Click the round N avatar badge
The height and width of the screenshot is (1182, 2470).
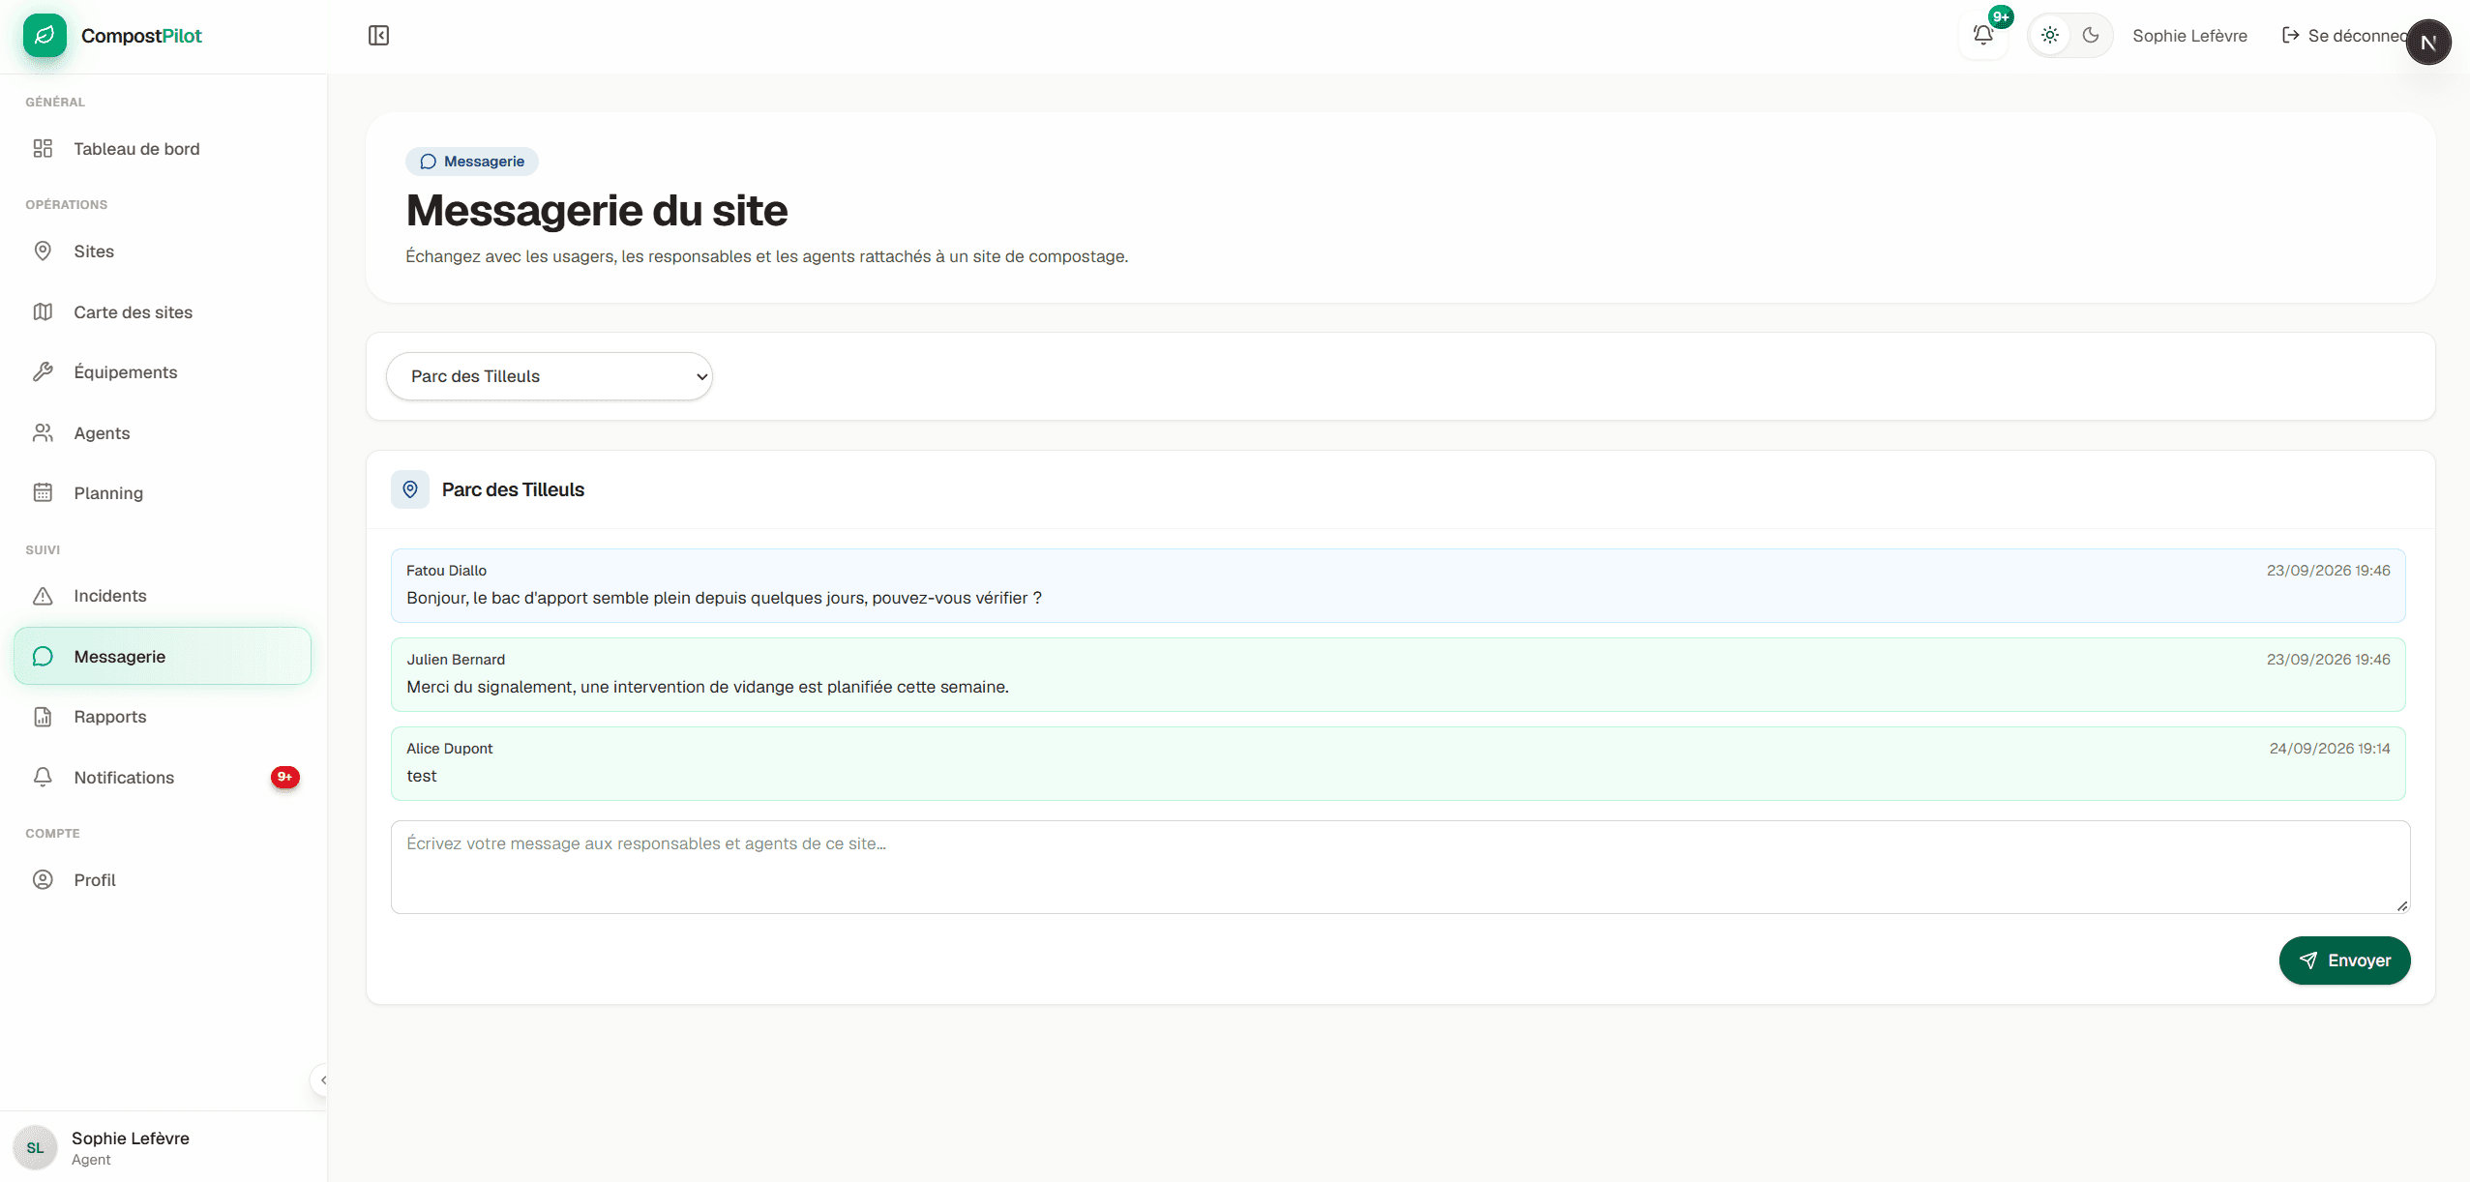coord(2427,43)
